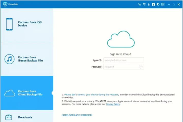Click the iTunes music note icon

9,59
